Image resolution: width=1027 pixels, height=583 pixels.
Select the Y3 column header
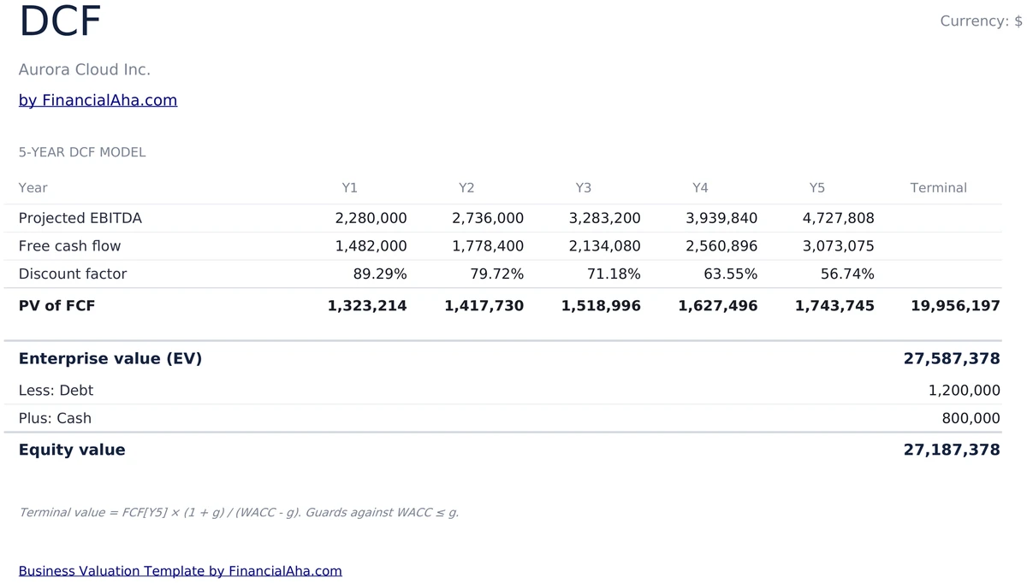click(x=583, y=188)
